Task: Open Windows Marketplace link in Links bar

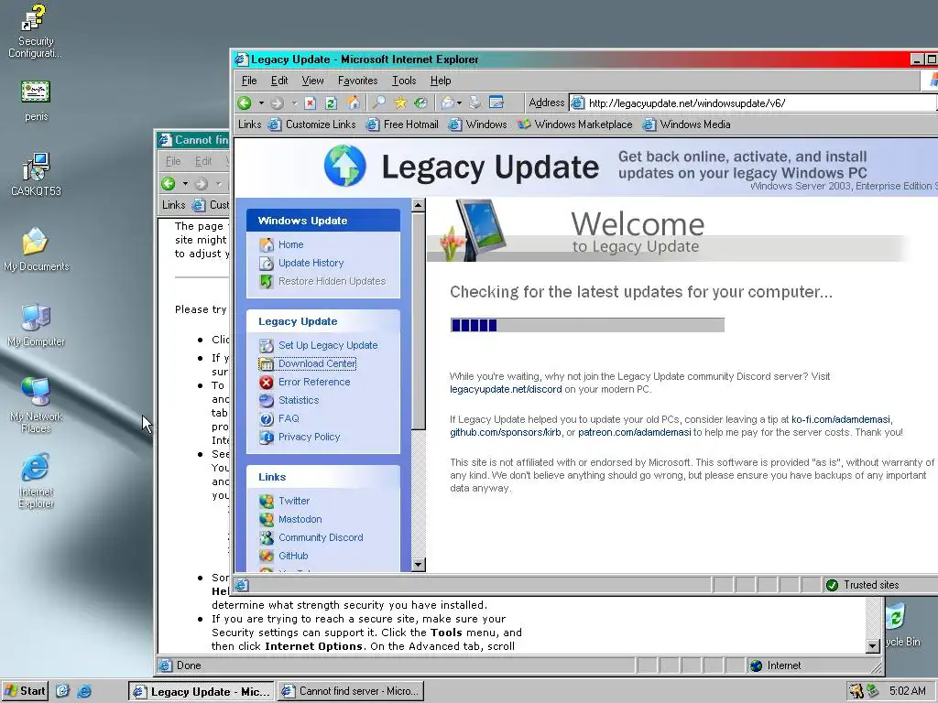Action: pos(575,124)
